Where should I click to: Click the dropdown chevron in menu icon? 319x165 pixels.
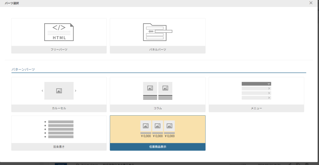point(269,84)
